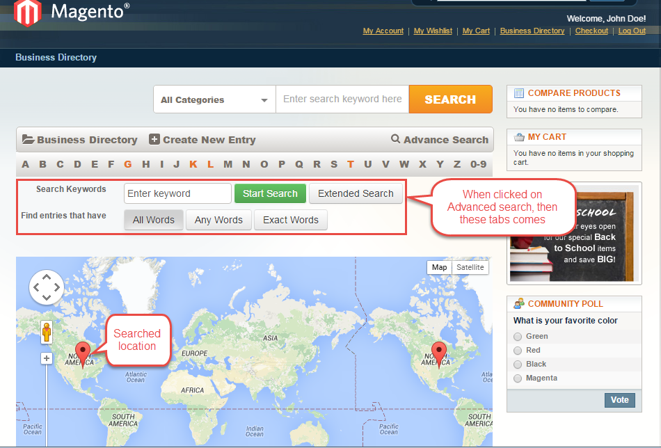This screenshot has height=448, width=661.
Task: Filter directory by letter K
Action: click(x=193, y=164)
